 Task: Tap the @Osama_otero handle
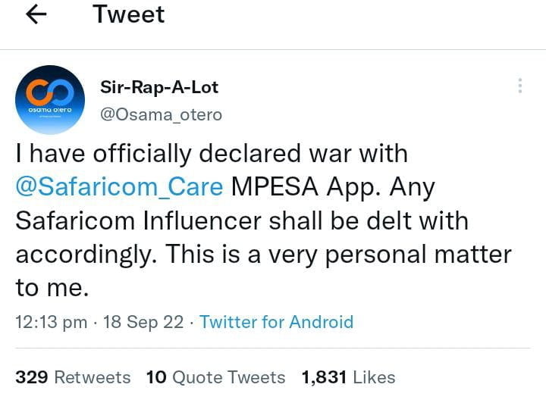161,114
